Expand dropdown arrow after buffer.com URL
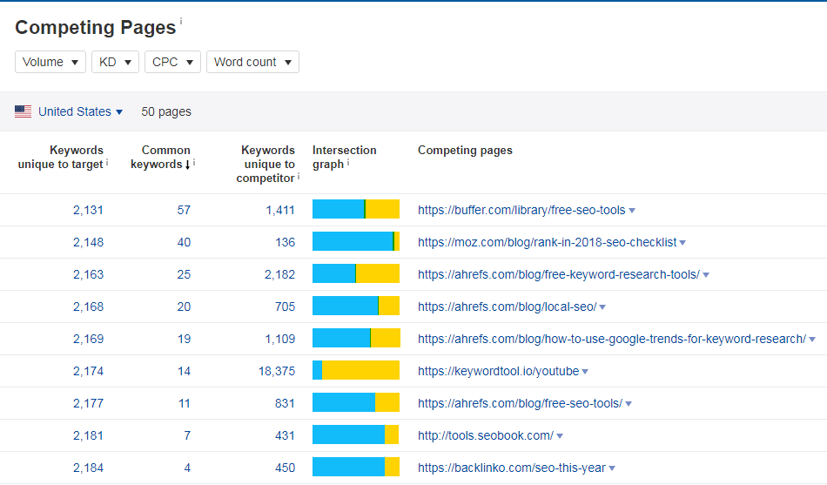 click(x=632, y=211)
